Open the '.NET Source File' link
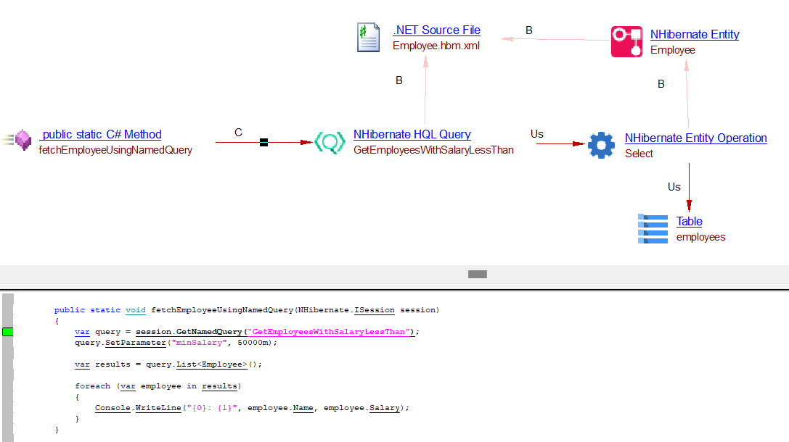789x442 pixels. click(436, 30)
